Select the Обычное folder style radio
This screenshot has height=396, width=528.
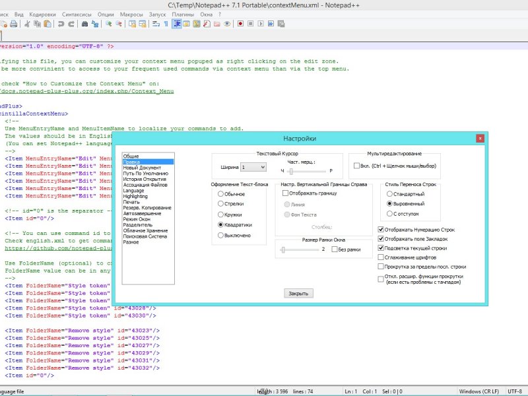pyautogui.click(x=220, y=194)
